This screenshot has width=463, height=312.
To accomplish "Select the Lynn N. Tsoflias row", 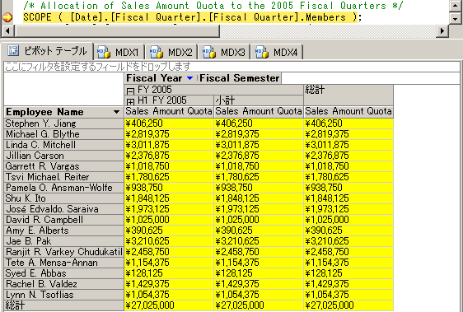I will (63, 295).
